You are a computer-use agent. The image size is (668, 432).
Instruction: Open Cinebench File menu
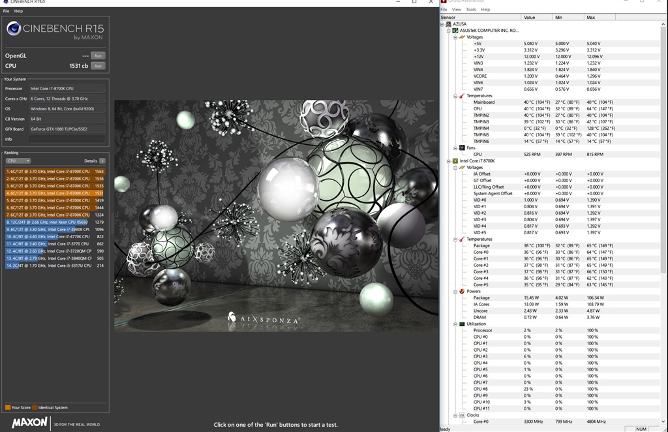(6, 11)
